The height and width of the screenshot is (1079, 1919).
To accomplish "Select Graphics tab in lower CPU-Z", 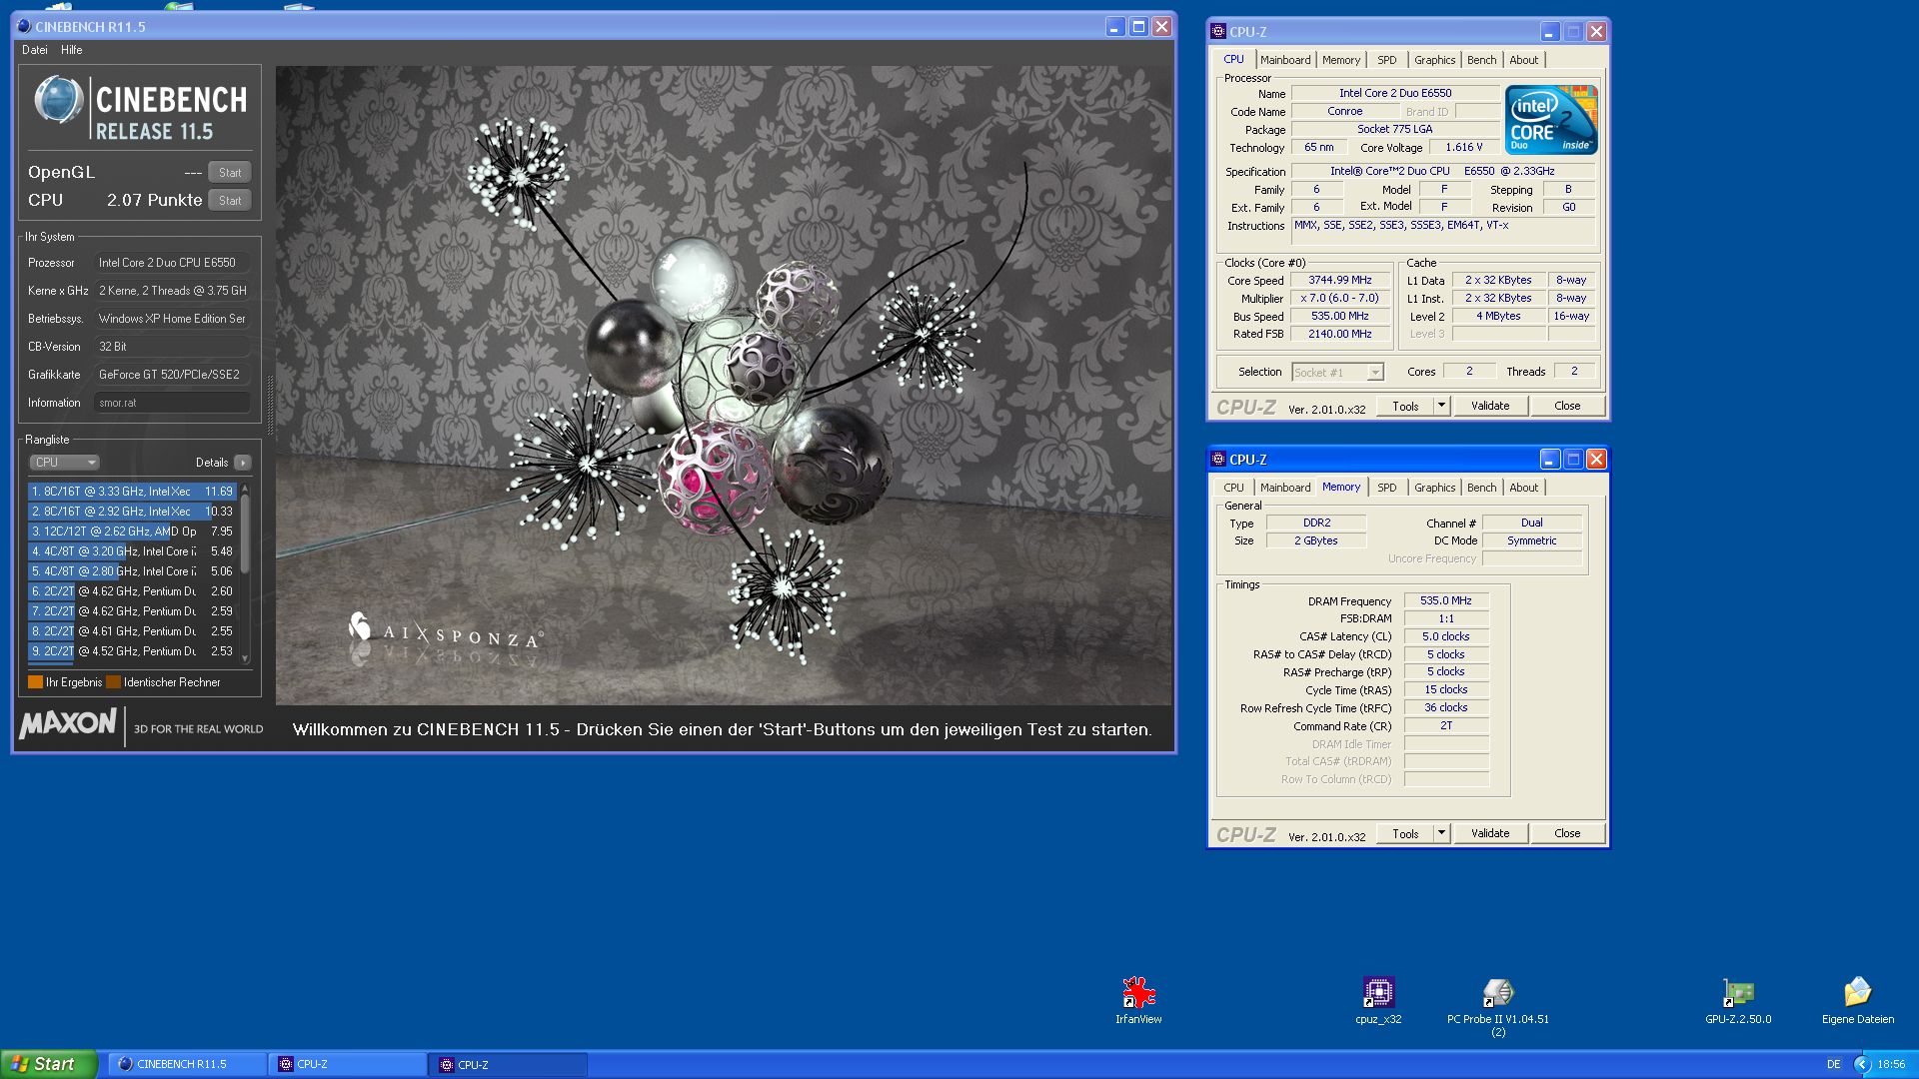I will (1435, 488).
